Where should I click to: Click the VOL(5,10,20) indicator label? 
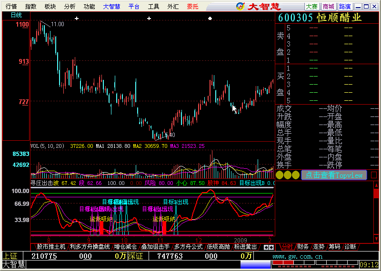coord(47,146)
